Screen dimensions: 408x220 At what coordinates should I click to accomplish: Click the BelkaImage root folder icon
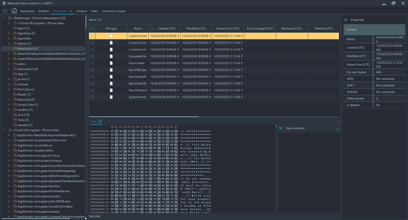click(x=10, y=18)
